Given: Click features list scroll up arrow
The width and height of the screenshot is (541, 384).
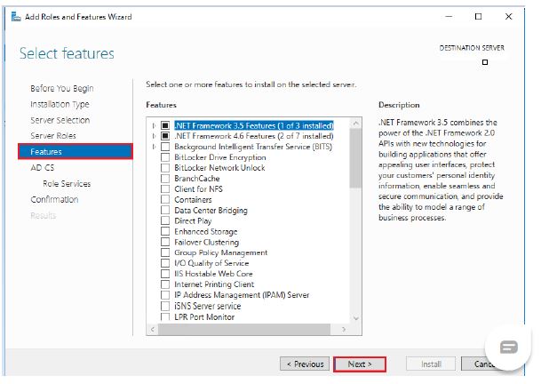Looking at the screenshot, I should tap(355, 124).
